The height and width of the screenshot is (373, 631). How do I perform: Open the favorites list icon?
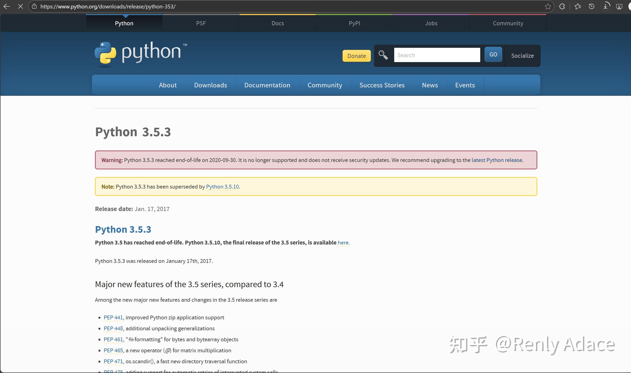pos(578,6)
